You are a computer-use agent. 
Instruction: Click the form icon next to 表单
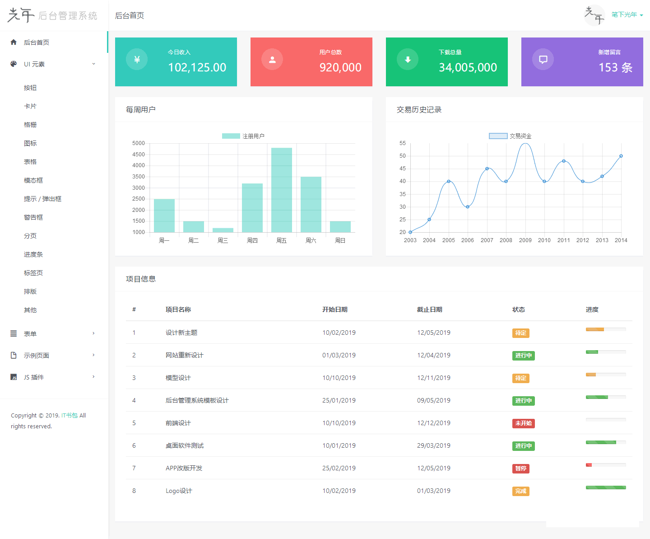pyautogui.click(x=13, y=333)
